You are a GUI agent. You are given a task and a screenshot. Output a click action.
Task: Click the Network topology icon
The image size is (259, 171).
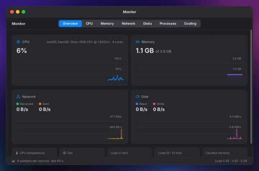pos(18,97)
